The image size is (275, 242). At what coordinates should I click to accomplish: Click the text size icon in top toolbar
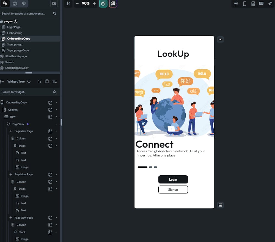(x=270, y=4)
